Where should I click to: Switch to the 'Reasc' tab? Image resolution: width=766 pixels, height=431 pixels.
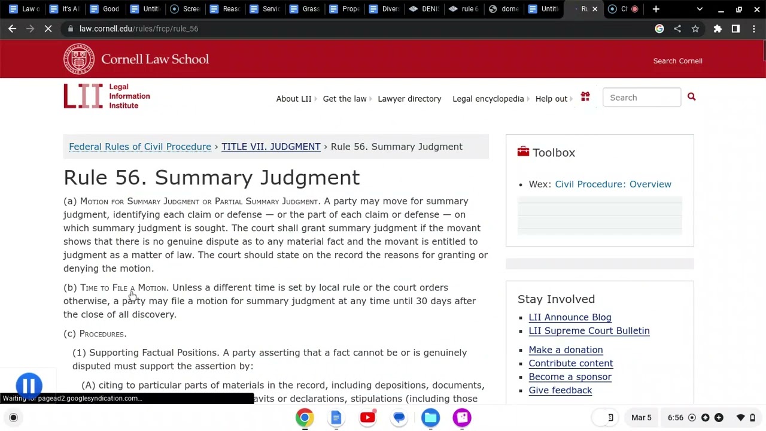pyautogui.click(x=224, y=9)
